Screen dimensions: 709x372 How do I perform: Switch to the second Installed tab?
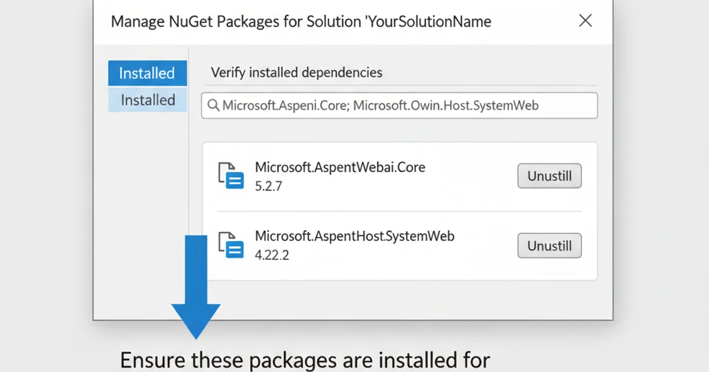[x=147, y=100]
